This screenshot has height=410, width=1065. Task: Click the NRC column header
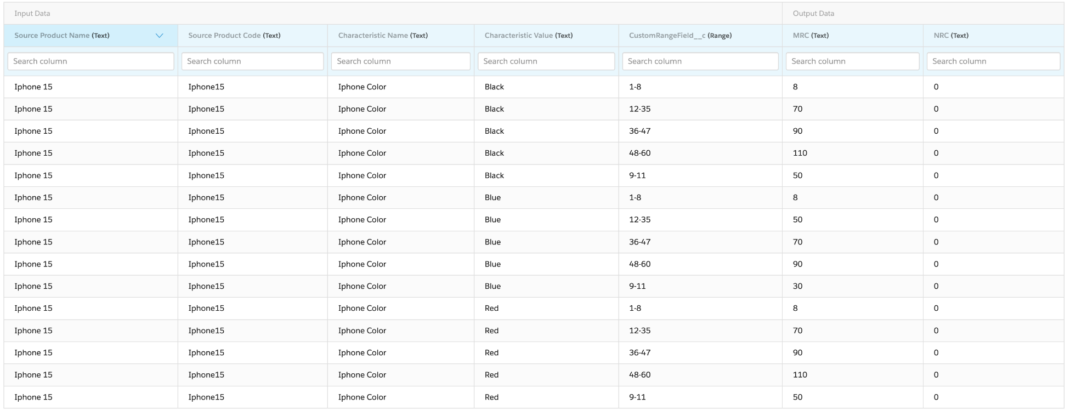pyautogui.click(x=994, y=36)
